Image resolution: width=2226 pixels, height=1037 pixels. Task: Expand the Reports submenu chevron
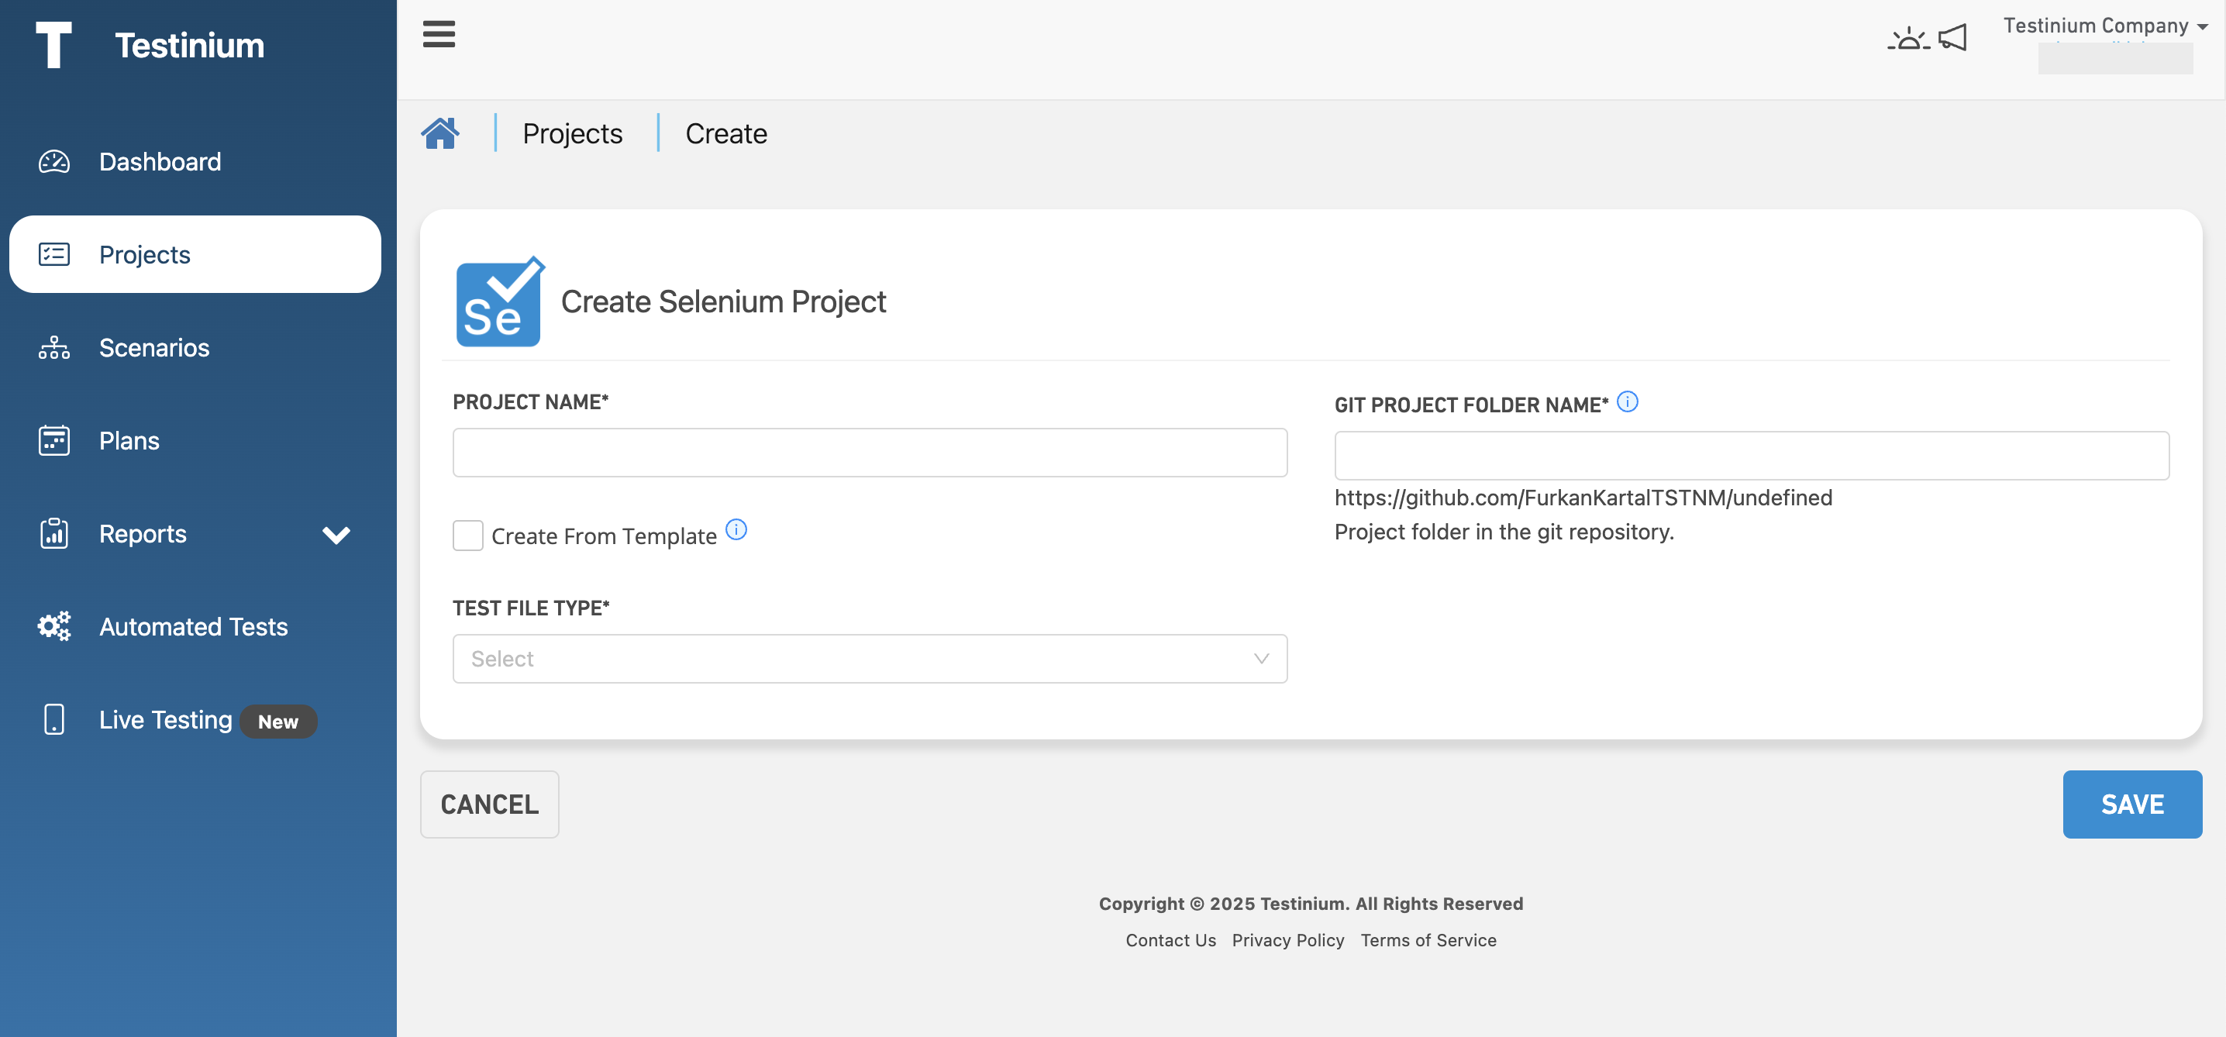tap(336, 535)
